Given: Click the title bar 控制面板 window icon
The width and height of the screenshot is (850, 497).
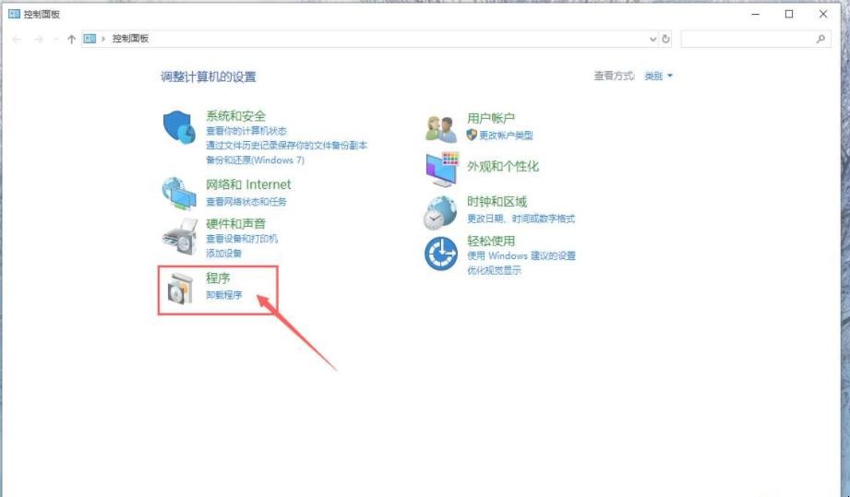Looking at the screenshot, I should point(14,14).
